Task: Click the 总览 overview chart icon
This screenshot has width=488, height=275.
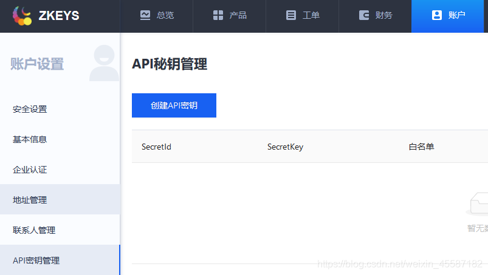Action: [x=145, y=15]
